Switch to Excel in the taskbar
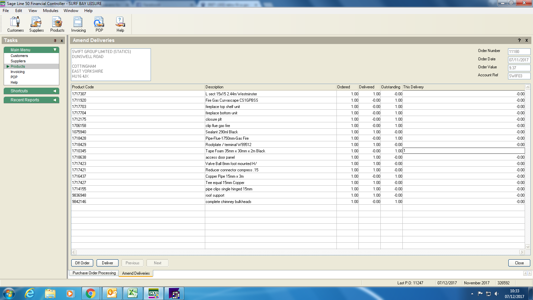Screen dimensions: 533x300 133,293
